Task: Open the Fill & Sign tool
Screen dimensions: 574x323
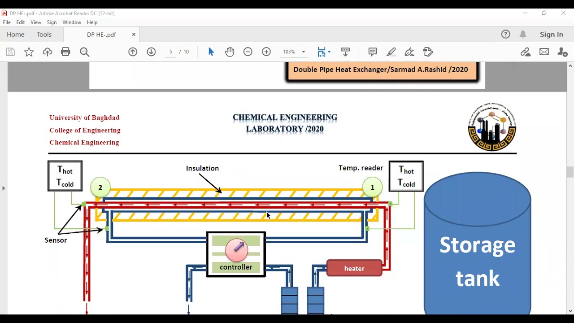Action: (409, 52)
